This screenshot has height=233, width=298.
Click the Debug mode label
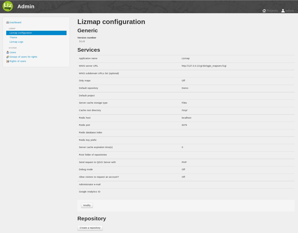pyautogui.click(x=86, y=169)
